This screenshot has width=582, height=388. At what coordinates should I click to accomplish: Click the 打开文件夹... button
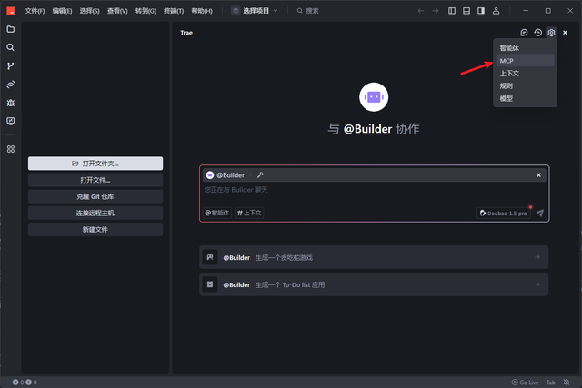pyautogui.click(x=95, y=164)
